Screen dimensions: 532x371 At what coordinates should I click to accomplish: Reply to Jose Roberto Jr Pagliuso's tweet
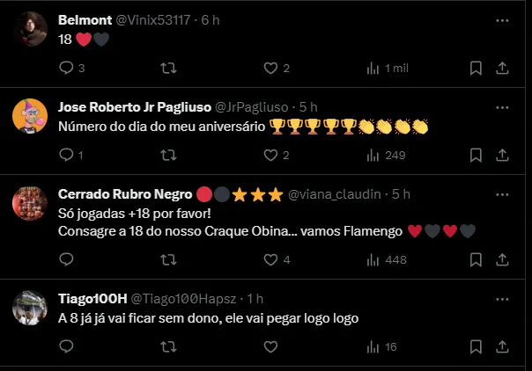67,155
